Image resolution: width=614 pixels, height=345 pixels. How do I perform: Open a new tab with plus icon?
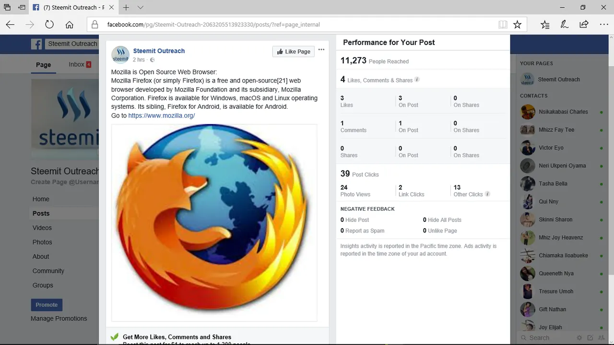[126, 8]
